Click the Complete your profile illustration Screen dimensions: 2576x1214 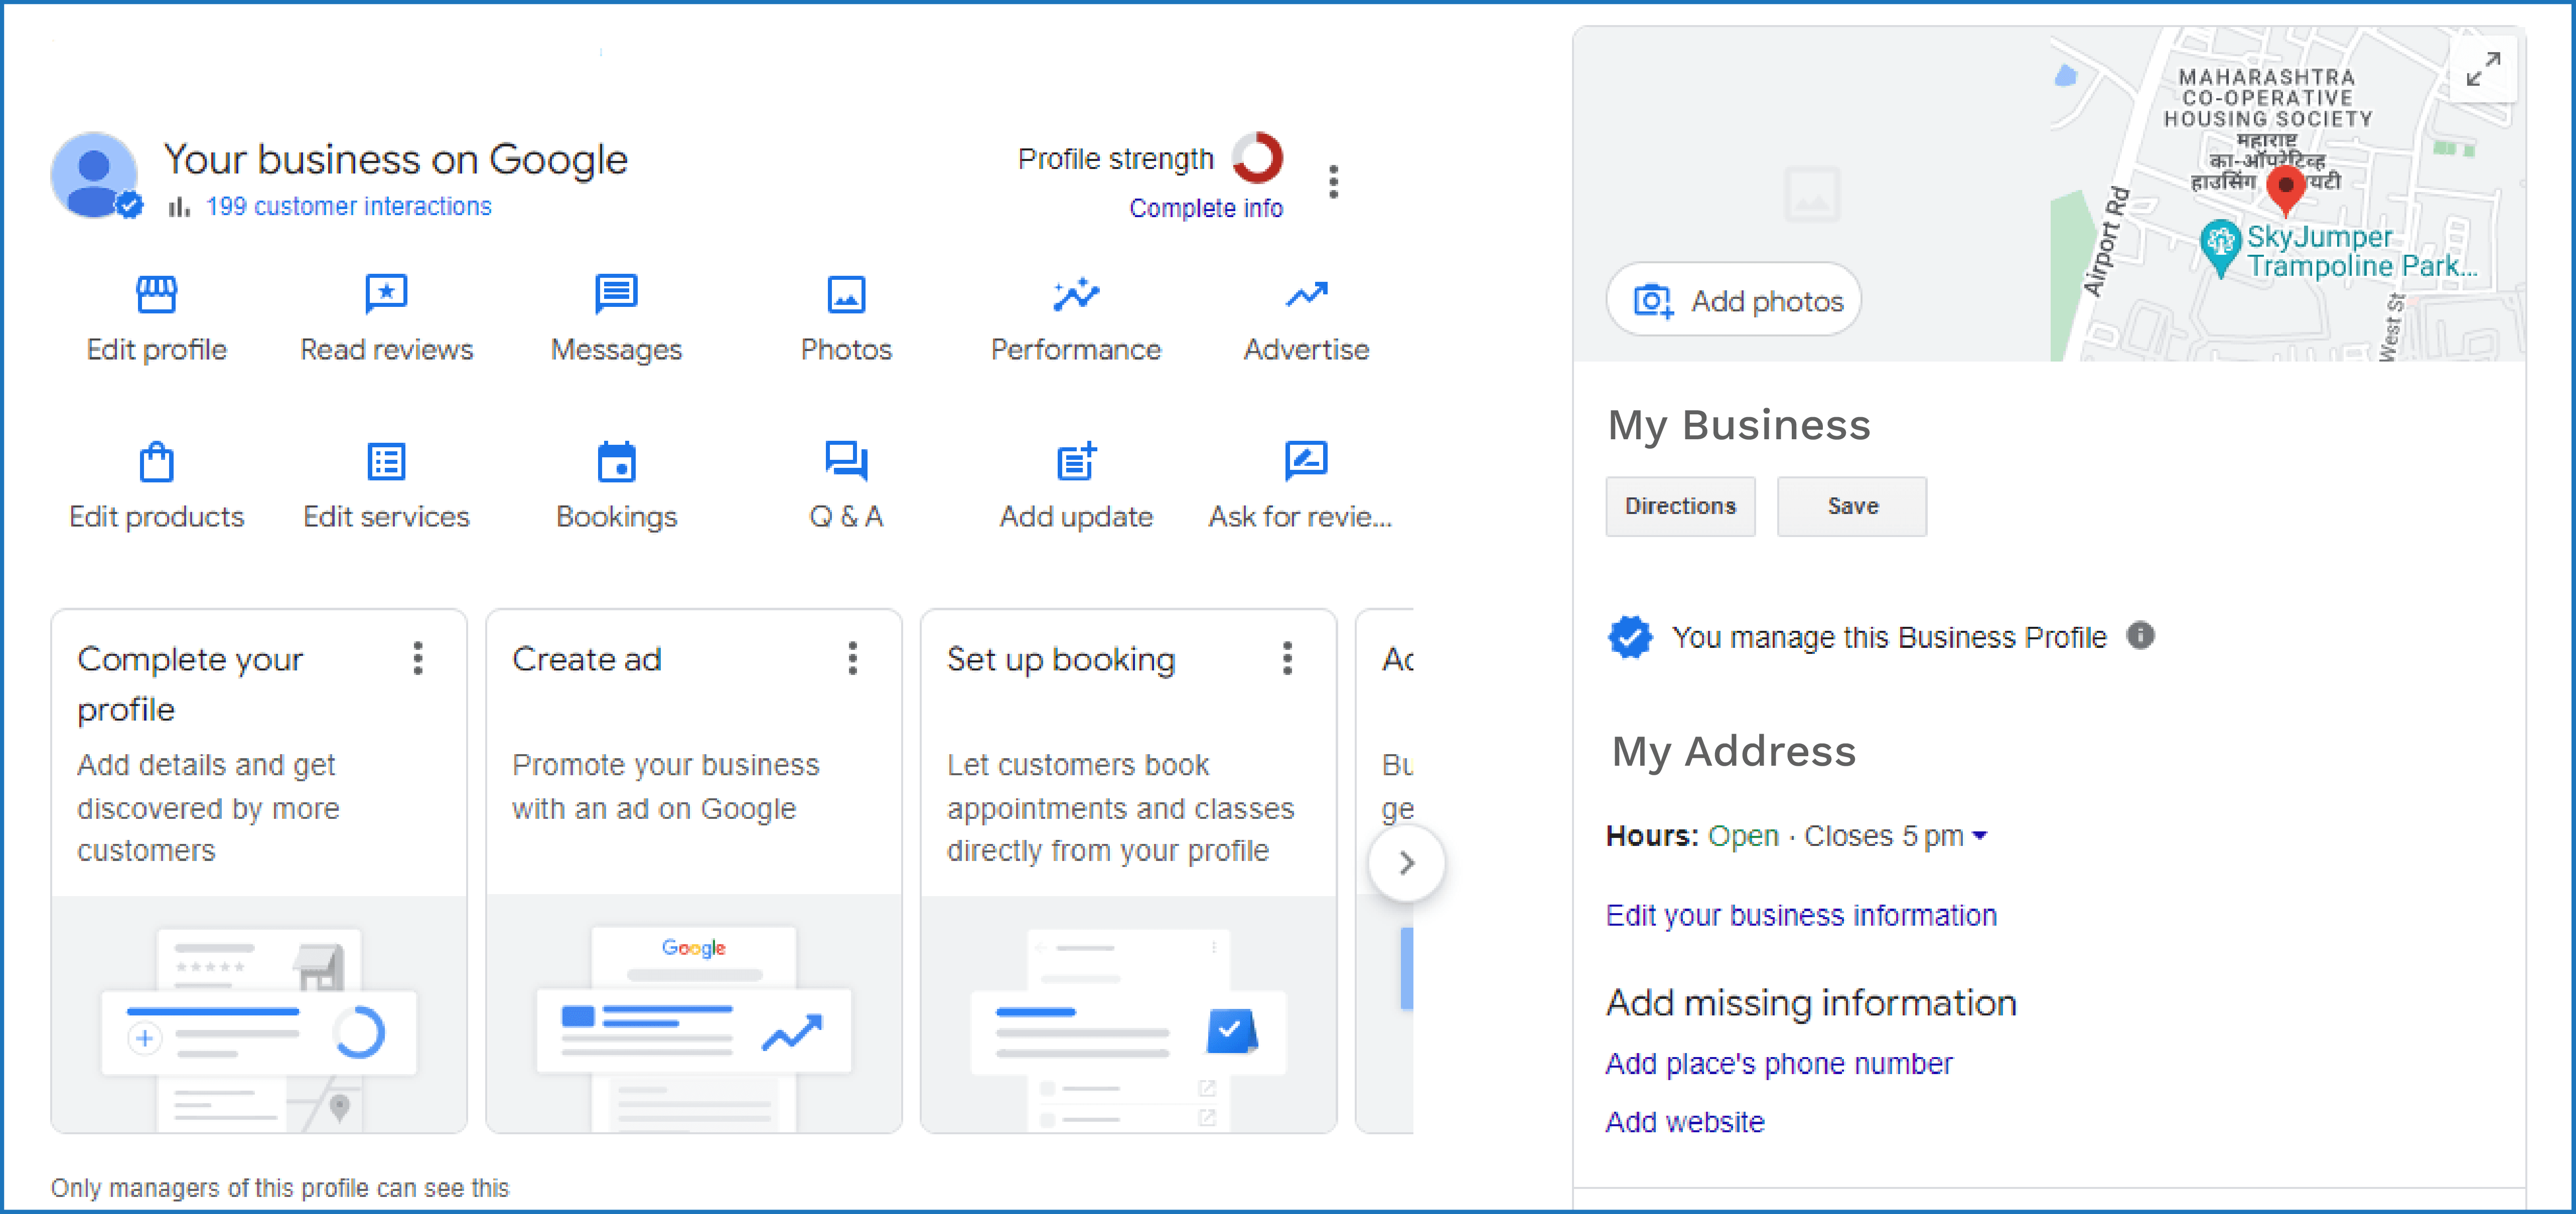259,1014
